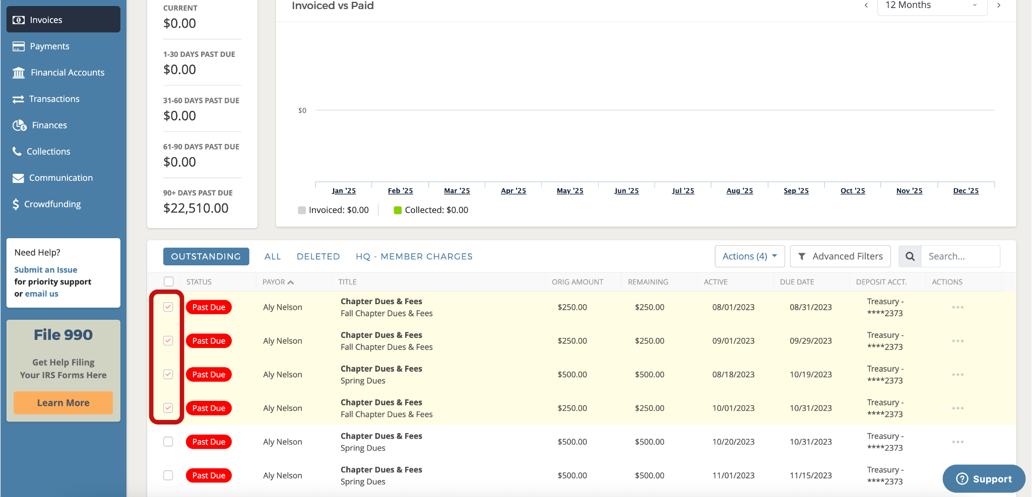
Task: Click the Communication envelope icon
Action: click(x=19, y=178)
